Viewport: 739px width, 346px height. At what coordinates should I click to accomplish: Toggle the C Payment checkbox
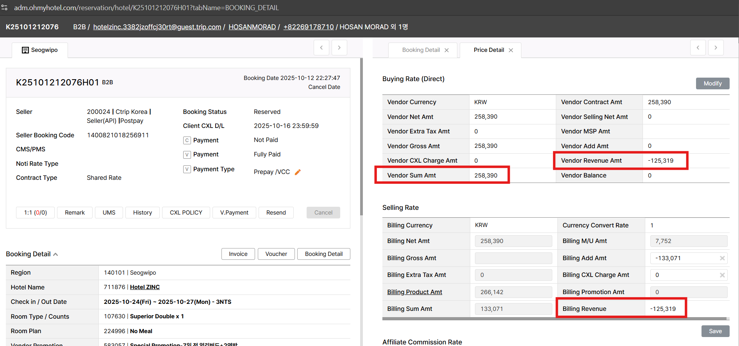187,140
